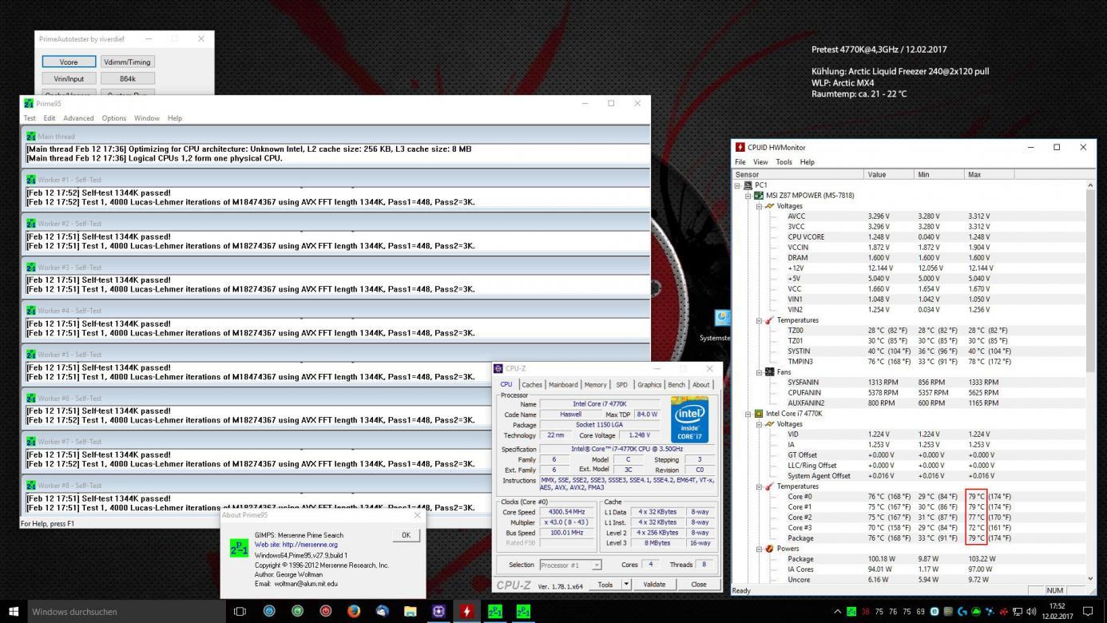Select the Core #0 temperature row

pyautogui.click(x=908, y=496)
